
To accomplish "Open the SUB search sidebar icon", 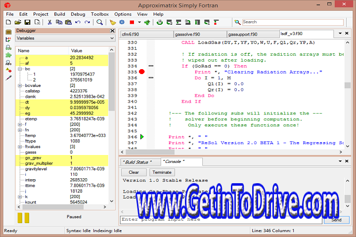I will click(x=8, y=47).
